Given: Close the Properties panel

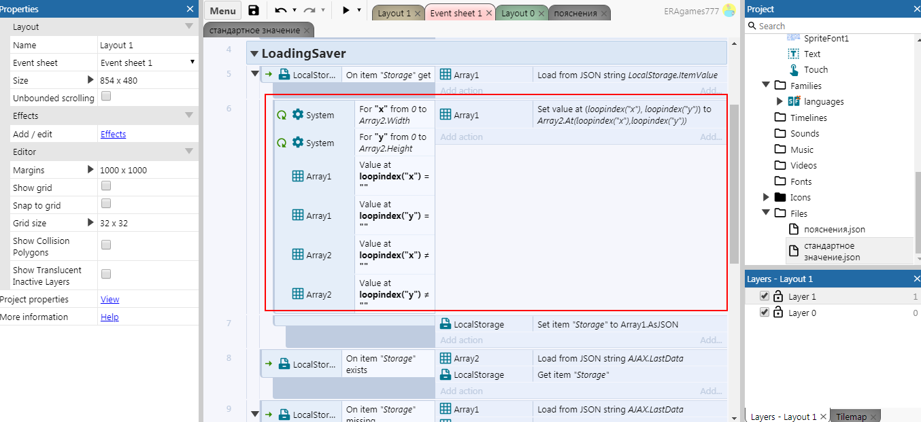Looking at the screenshot, I should pos(190,9).
